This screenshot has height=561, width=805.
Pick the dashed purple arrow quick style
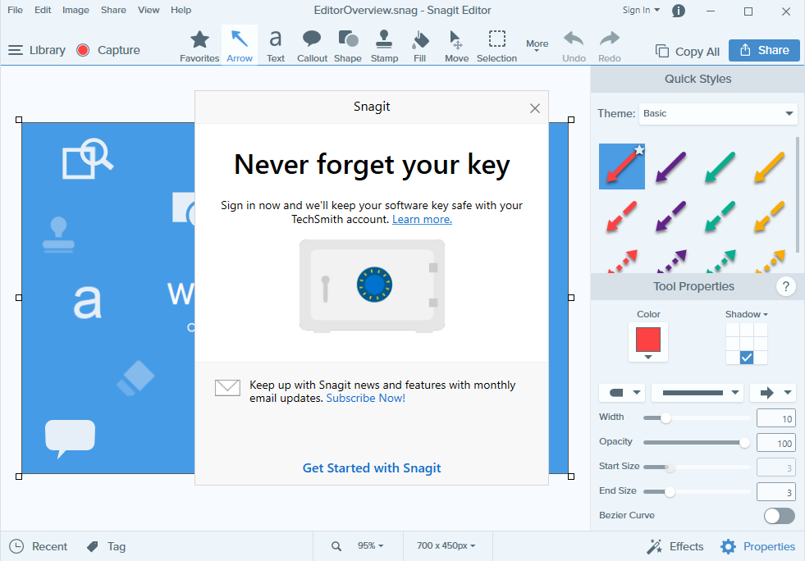coord(671,216)
